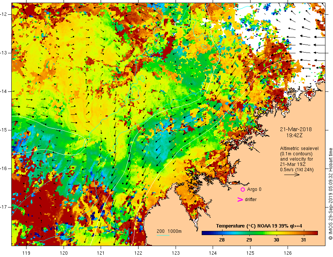This screenshot has height=257, width=333.
Task: Click the magenta Argo circle legend icon
Action: point(243,189)
